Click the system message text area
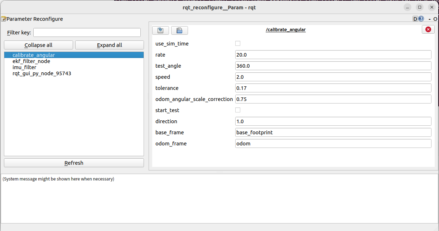 [219, 199]
